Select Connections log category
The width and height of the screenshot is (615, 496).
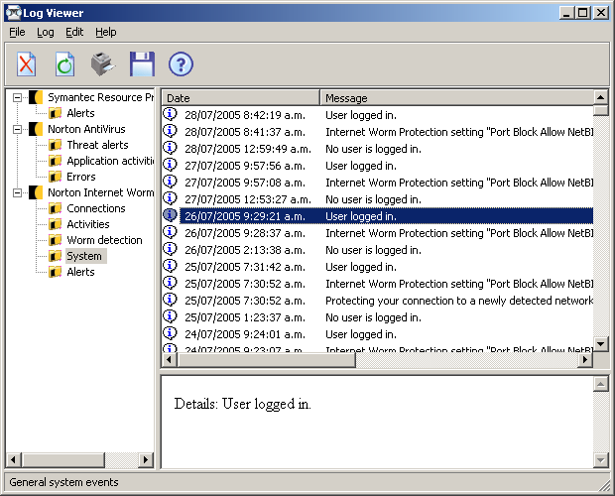tap(96, 208)
